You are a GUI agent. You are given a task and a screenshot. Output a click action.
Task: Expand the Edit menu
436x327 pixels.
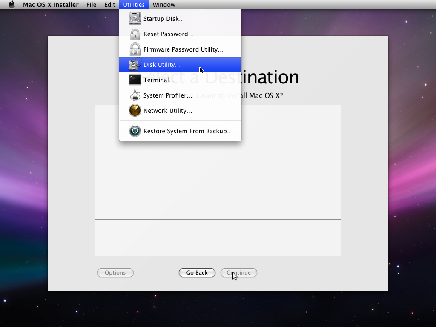(110, 5)
